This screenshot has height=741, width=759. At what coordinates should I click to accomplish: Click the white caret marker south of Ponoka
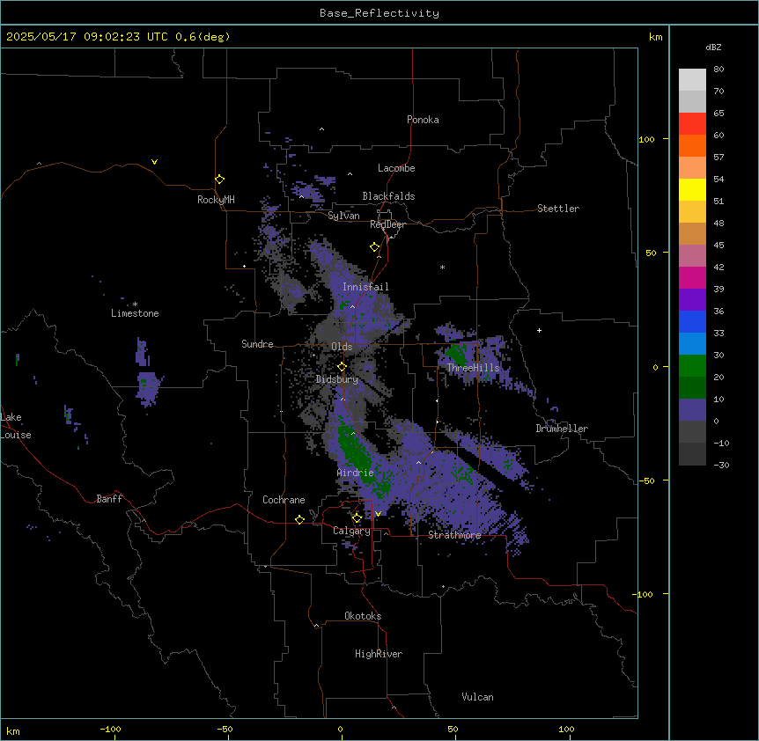coord(321,129)
